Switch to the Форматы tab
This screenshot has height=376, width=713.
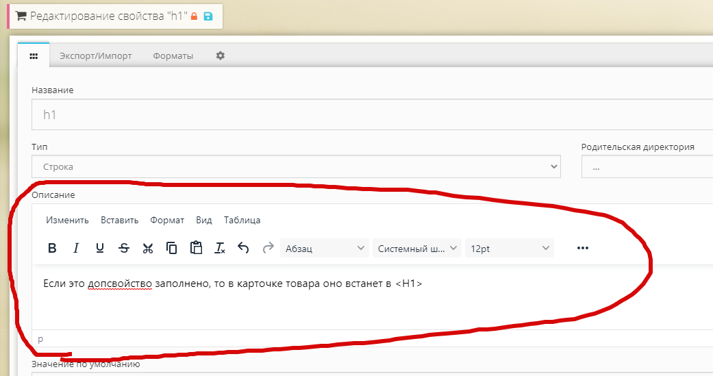click(x=173, y=56)
